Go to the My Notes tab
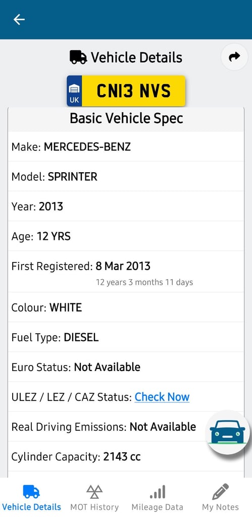The image size is (252, 517). click(220, 497)
